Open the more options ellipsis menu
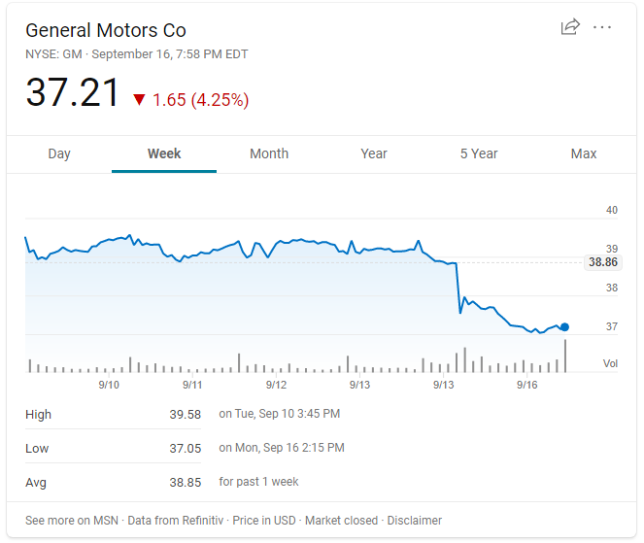This screenshot has width=644, height=543. pyautogui.click(x=602, y=27)
